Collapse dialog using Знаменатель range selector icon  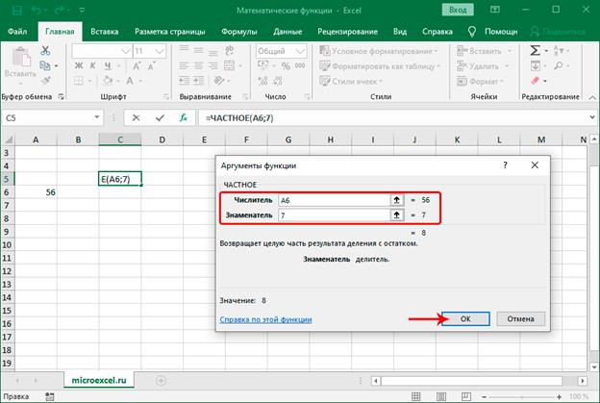click(397, 215)
